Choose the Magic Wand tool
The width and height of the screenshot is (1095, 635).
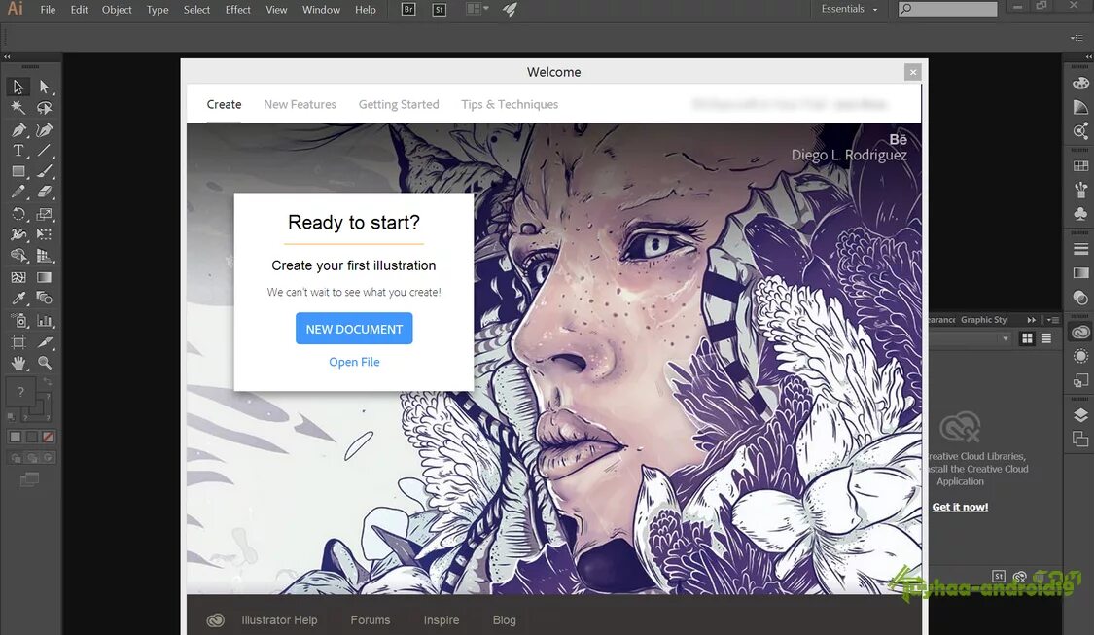coord(18,108)
